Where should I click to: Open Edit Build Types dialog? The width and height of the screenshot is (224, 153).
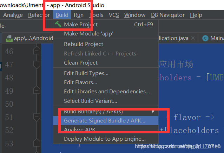[106, 73]
